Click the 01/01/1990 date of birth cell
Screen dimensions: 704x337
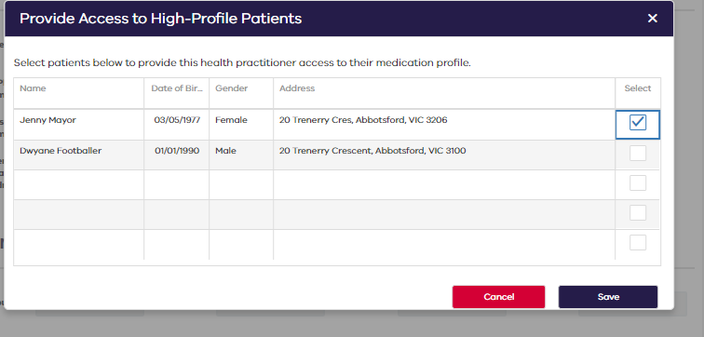(176, 155)
